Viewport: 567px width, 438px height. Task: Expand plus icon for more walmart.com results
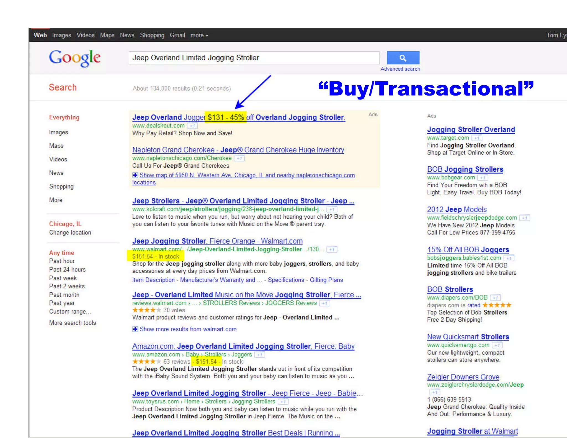pos(135,329)
